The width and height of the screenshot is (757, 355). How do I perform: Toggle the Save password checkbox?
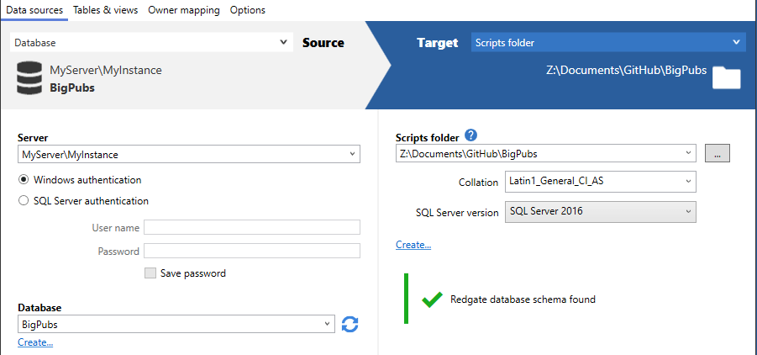pos(150,273)
